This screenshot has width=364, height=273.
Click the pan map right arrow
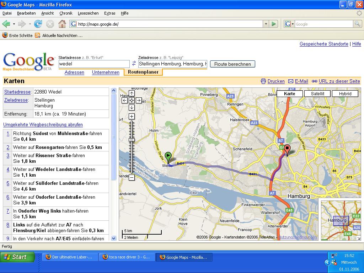[139, 101]
